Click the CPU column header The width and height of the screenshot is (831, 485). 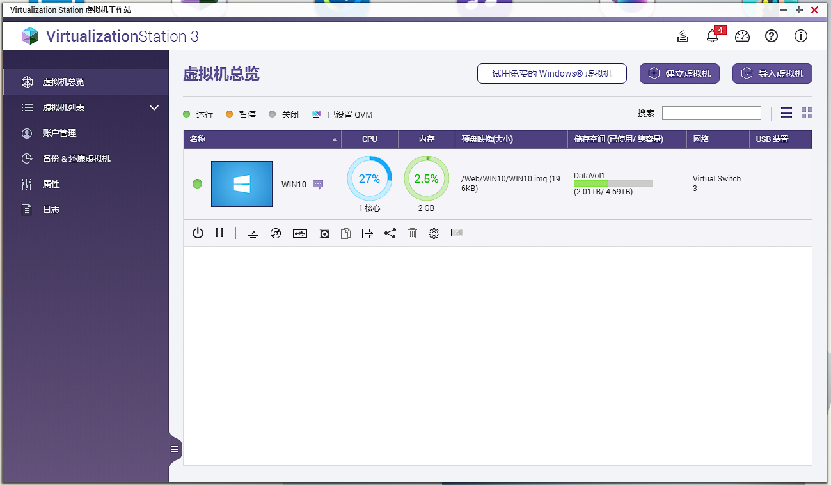370,139
